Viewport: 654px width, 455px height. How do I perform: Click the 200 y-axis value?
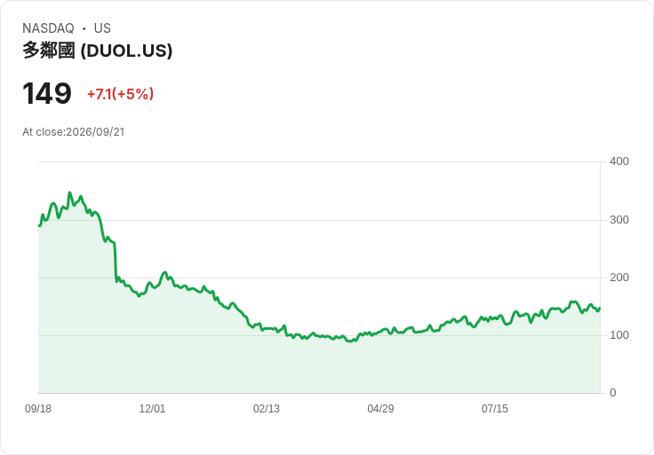[619, 278]
